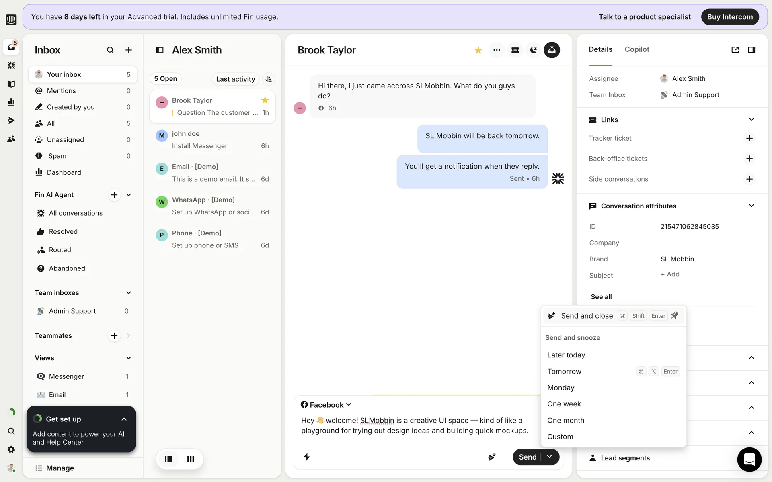
Task: Click the close conversation icon in header
Action: click(552, 50)
